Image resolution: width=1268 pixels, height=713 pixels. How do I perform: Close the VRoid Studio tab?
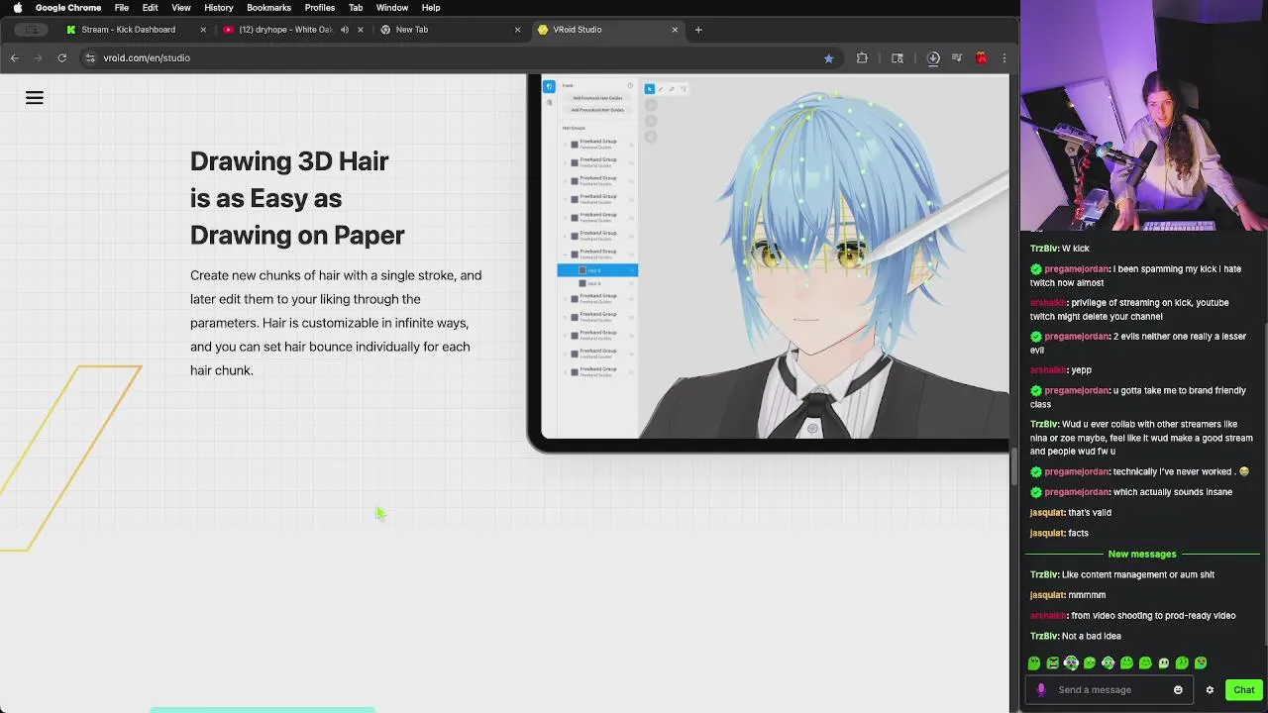tap(675, 30)
